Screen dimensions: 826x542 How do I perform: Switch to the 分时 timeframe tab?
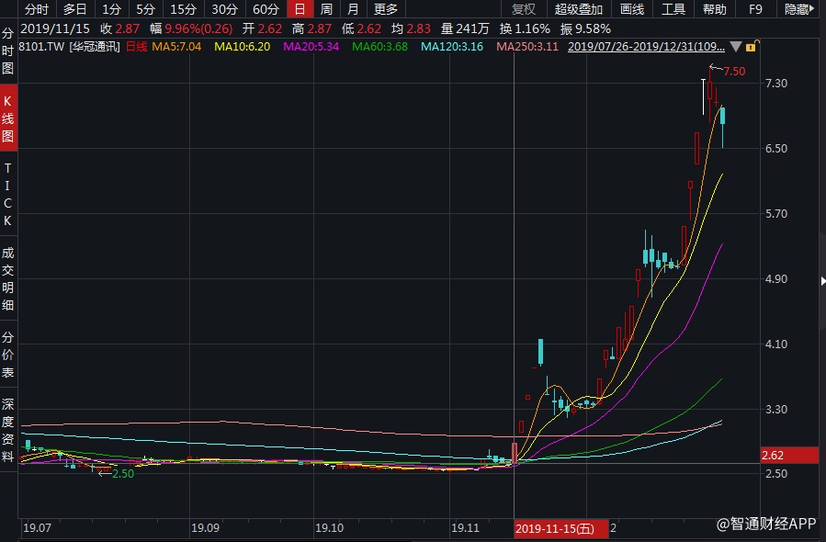(x=37, y=9)
